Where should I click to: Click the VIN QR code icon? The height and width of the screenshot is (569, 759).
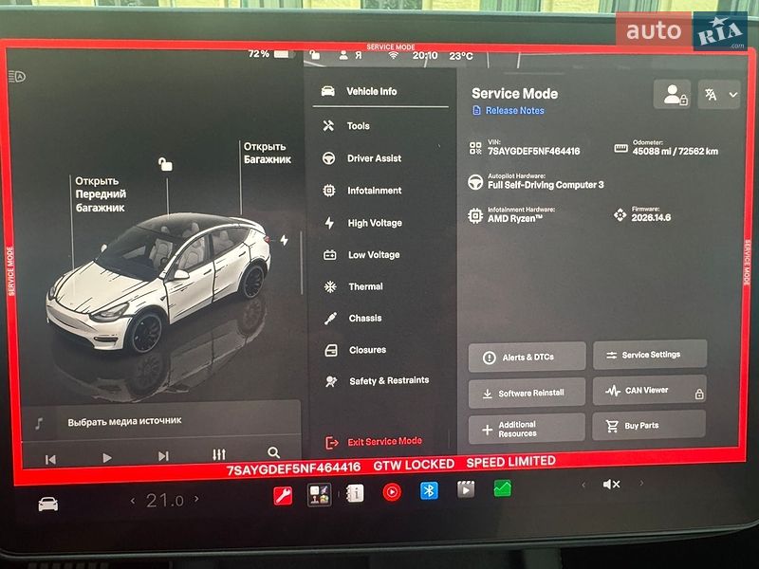point(475,148)
